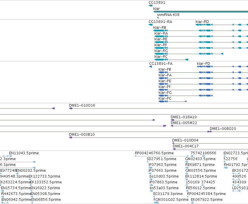Open the EN15734.5prime EST label
The image size is (248, 204).
pos(15,188)
